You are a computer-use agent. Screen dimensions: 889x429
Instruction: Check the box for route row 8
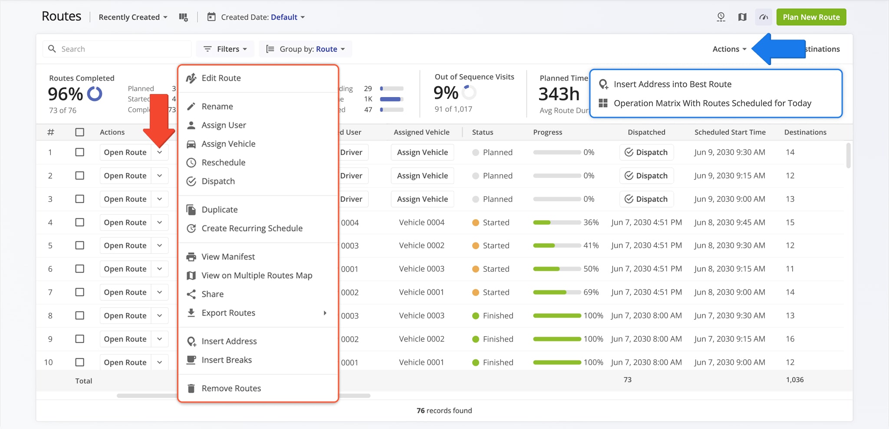(80, 315)
